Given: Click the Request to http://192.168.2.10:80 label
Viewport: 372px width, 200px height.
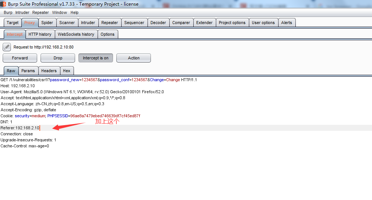Looking at the screenshot, I should point(44,47).
